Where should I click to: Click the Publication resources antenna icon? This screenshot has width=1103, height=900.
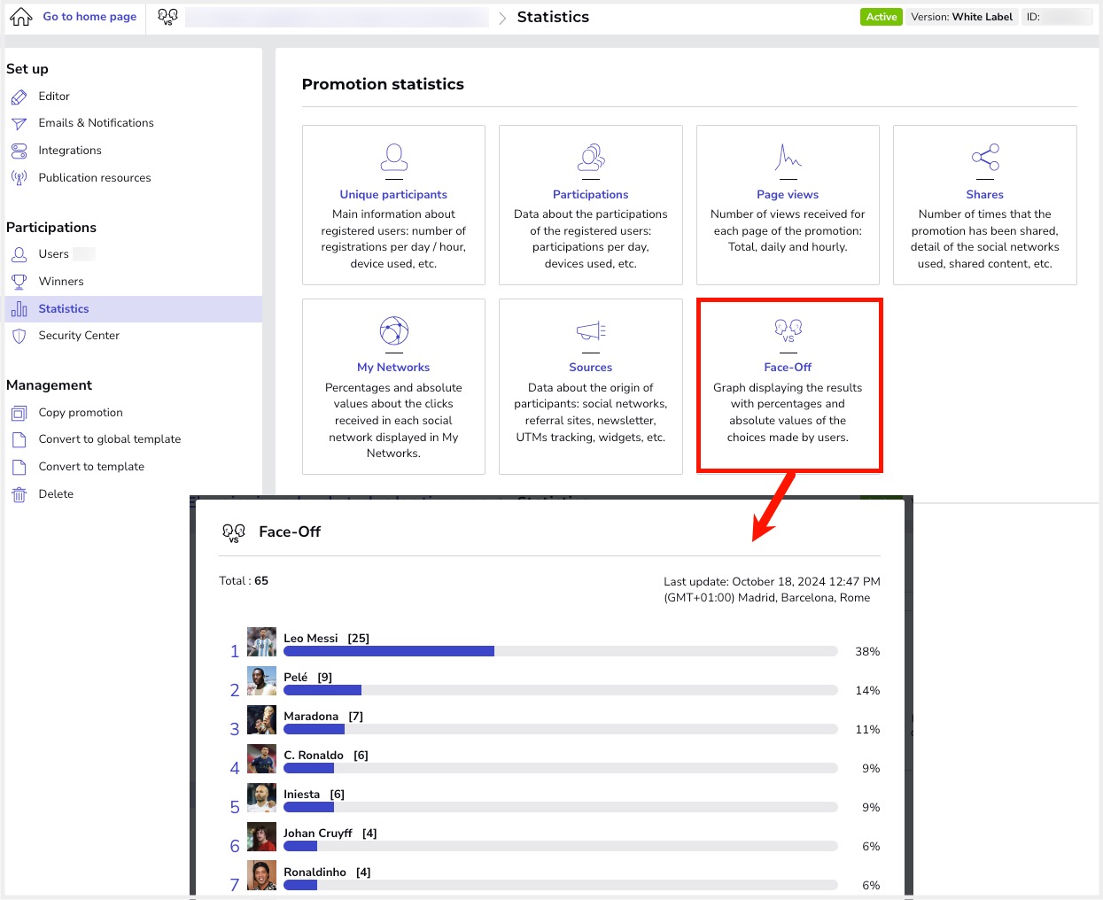19,178
